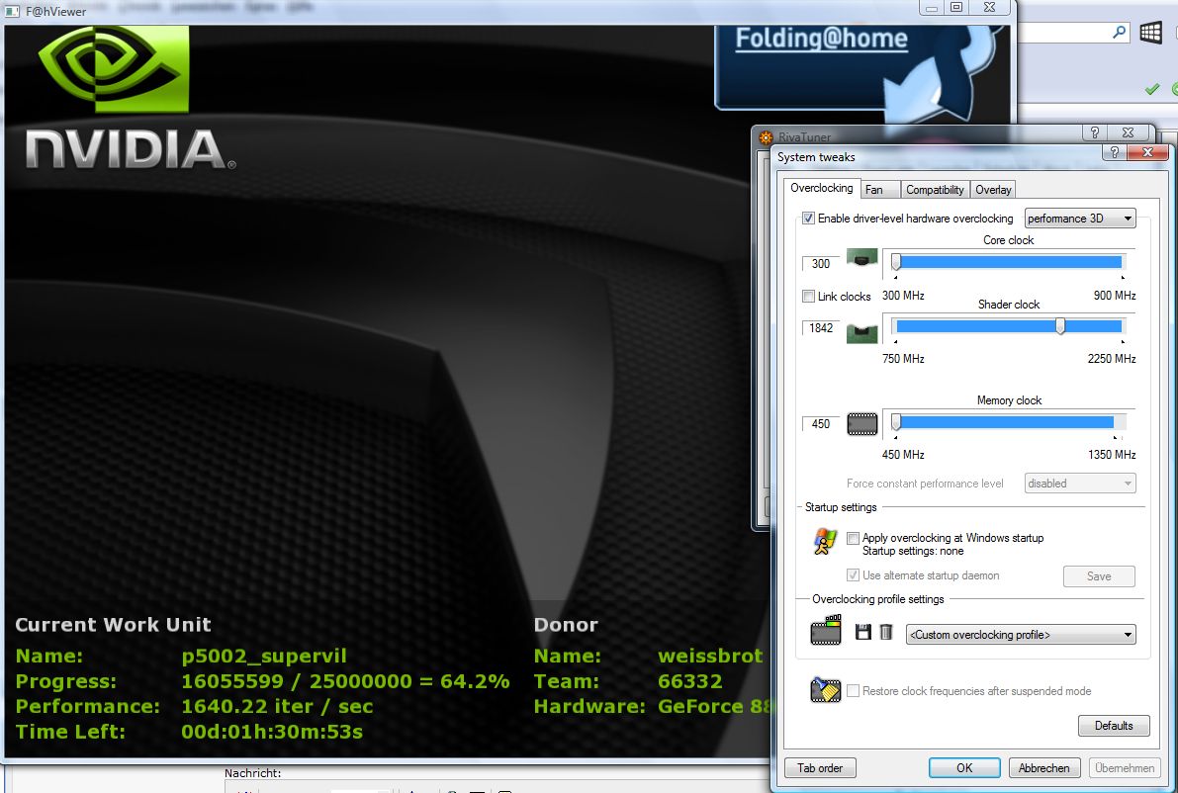Screen dimensions: 1178x793
Task: Click performance value 1640.22 iter / sec
Action: (x=277, y=706)
